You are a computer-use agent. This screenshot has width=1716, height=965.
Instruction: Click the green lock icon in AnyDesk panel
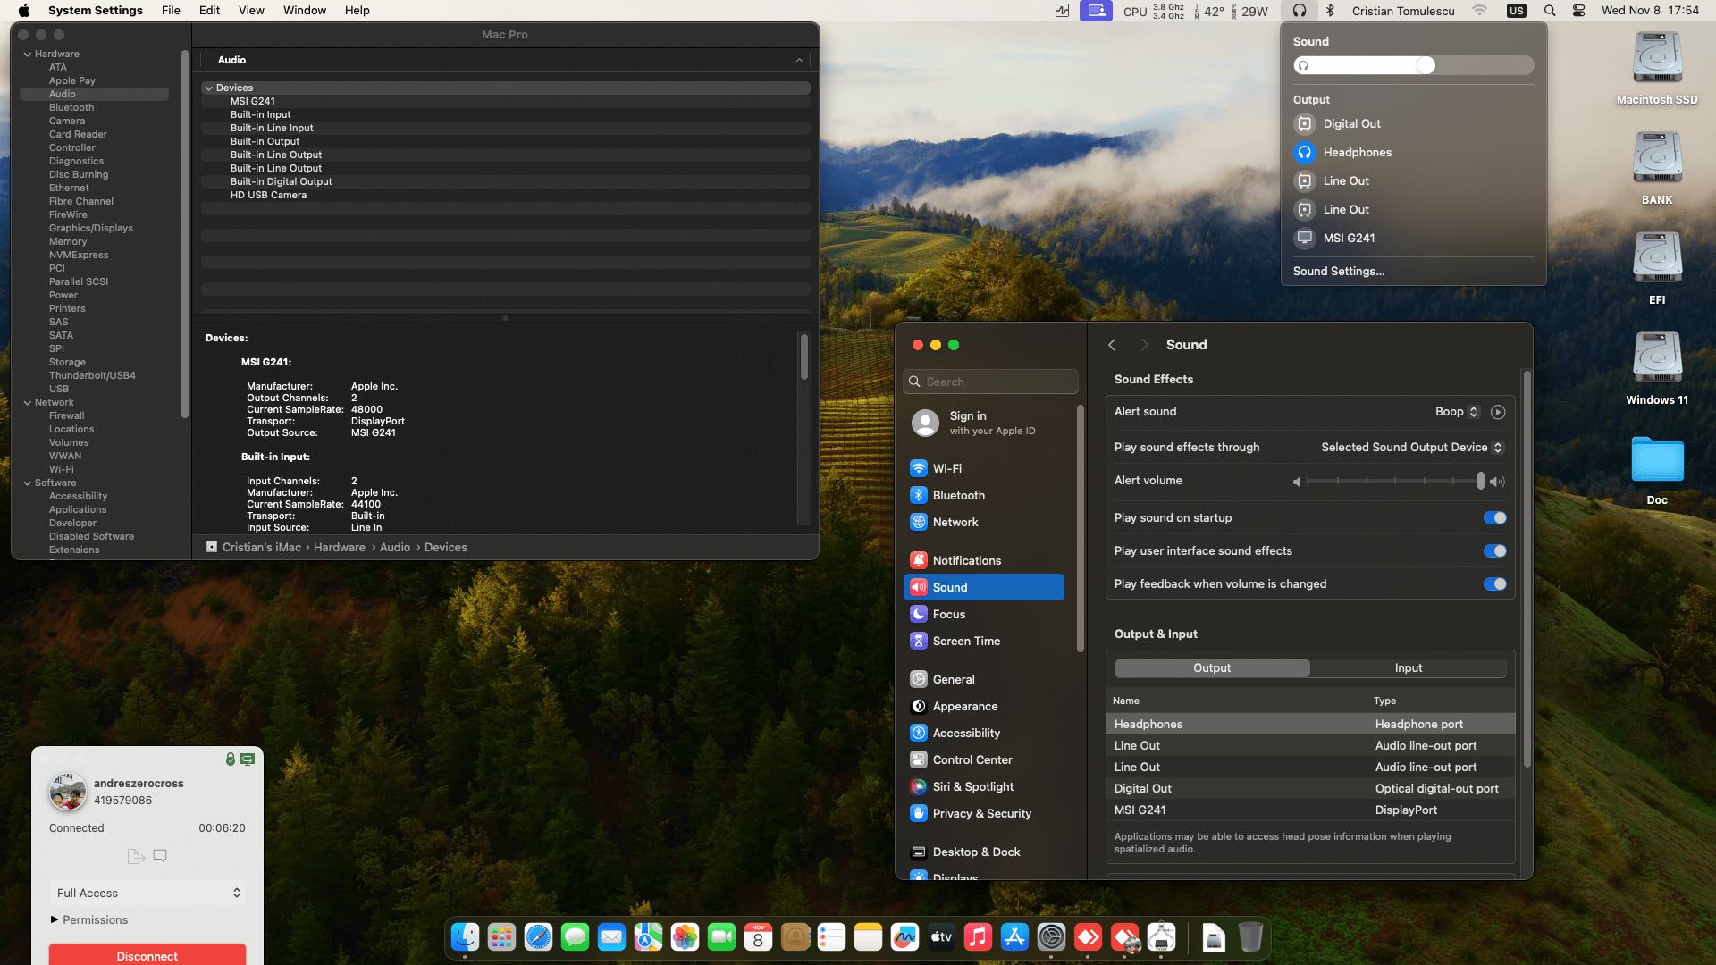231,759
